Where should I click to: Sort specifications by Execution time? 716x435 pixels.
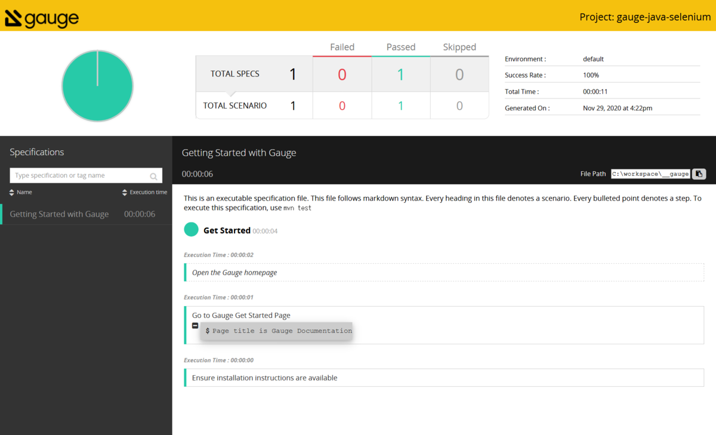[x=144, y=192]
